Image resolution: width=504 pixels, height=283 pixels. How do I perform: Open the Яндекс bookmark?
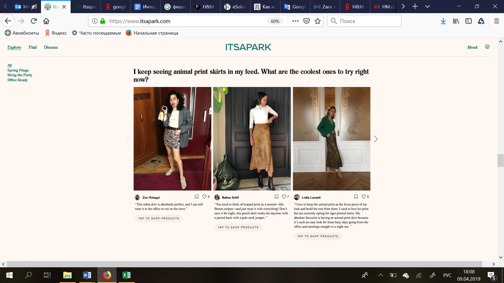click(56, 33)
